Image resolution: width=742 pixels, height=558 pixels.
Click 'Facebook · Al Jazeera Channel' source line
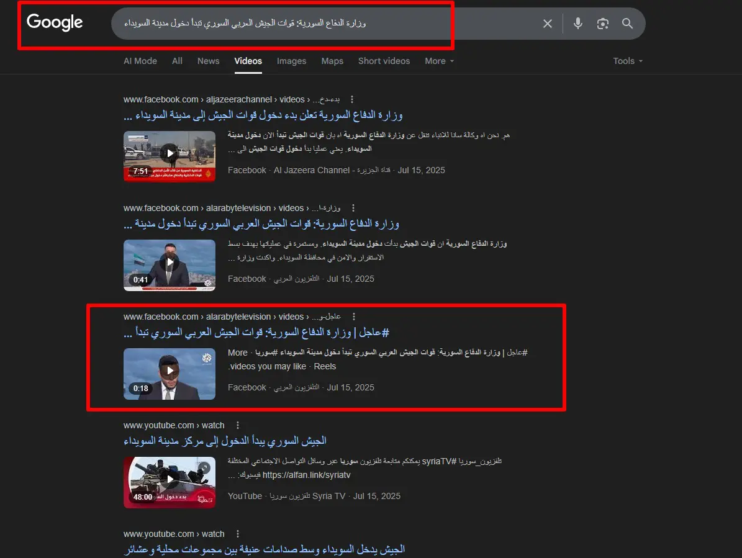coord(336,170)
